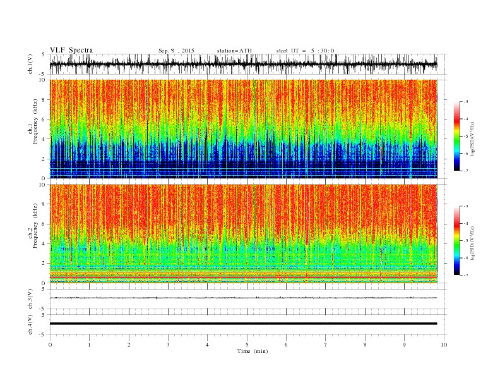
Task: Click the 'start UT = 5:30:0' text
Action: tap(305, 51)
